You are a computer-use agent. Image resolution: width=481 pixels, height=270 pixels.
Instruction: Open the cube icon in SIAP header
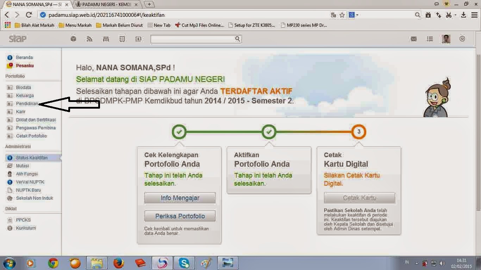(73, 39)
